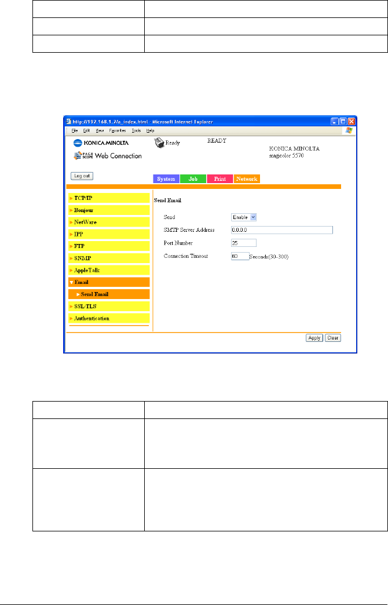The height and width of the screenshot is (605, 388).
Task: Open the File menu
Action: click(75, 131)
